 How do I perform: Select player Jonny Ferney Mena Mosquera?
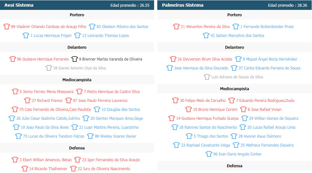pos(46,92)
